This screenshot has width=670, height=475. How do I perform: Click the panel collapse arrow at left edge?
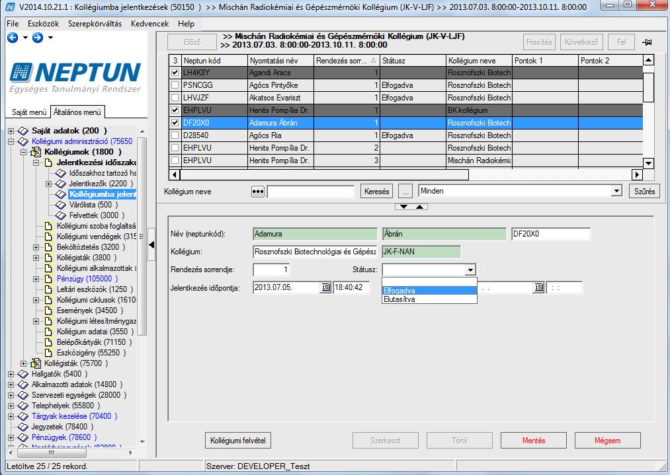tap(151, 245)
